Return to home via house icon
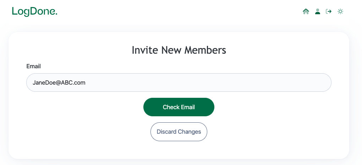Viewport: 362px width, 165px height. (x=306, y=11)
